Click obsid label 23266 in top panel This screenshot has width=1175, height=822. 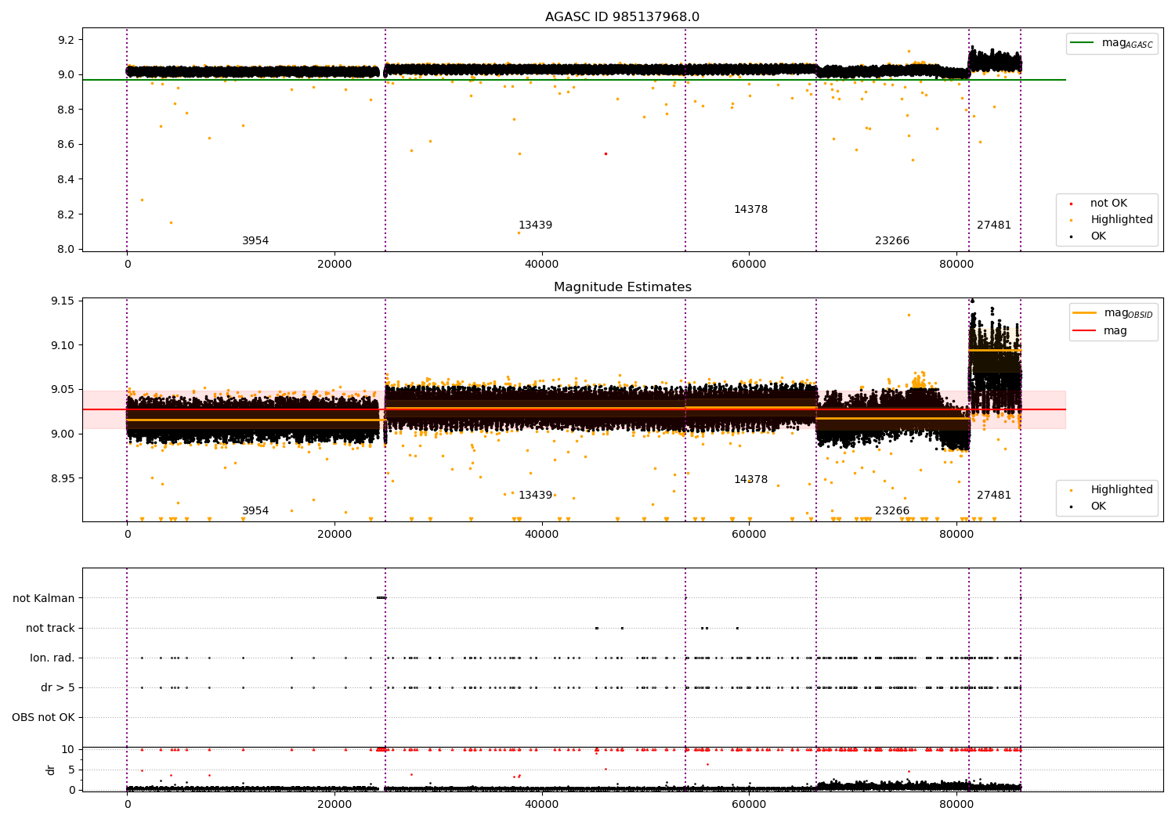(x=892, y=241)
